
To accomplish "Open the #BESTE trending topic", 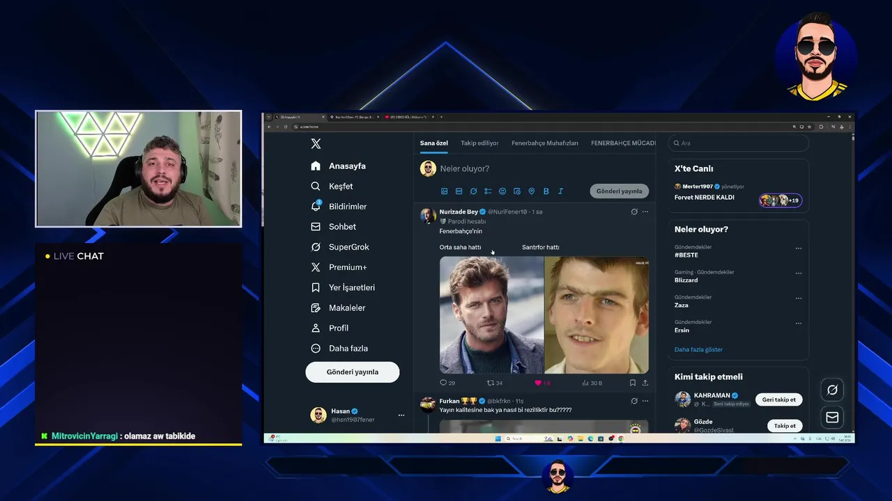I will coord(686,255).
